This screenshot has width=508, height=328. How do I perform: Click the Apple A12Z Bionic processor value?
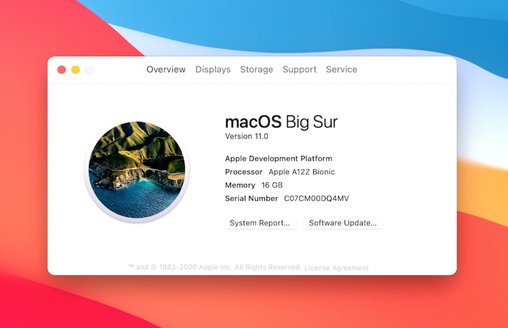pyautogui.click(x=302, y=172)
